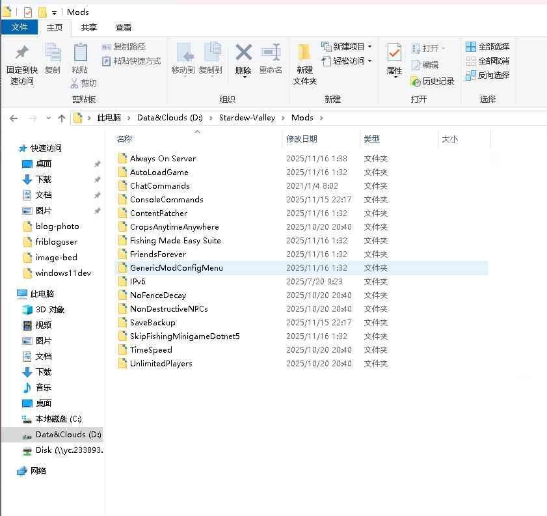Click the 粘贴 paste icon in ribbon

[x=80, y=53]
